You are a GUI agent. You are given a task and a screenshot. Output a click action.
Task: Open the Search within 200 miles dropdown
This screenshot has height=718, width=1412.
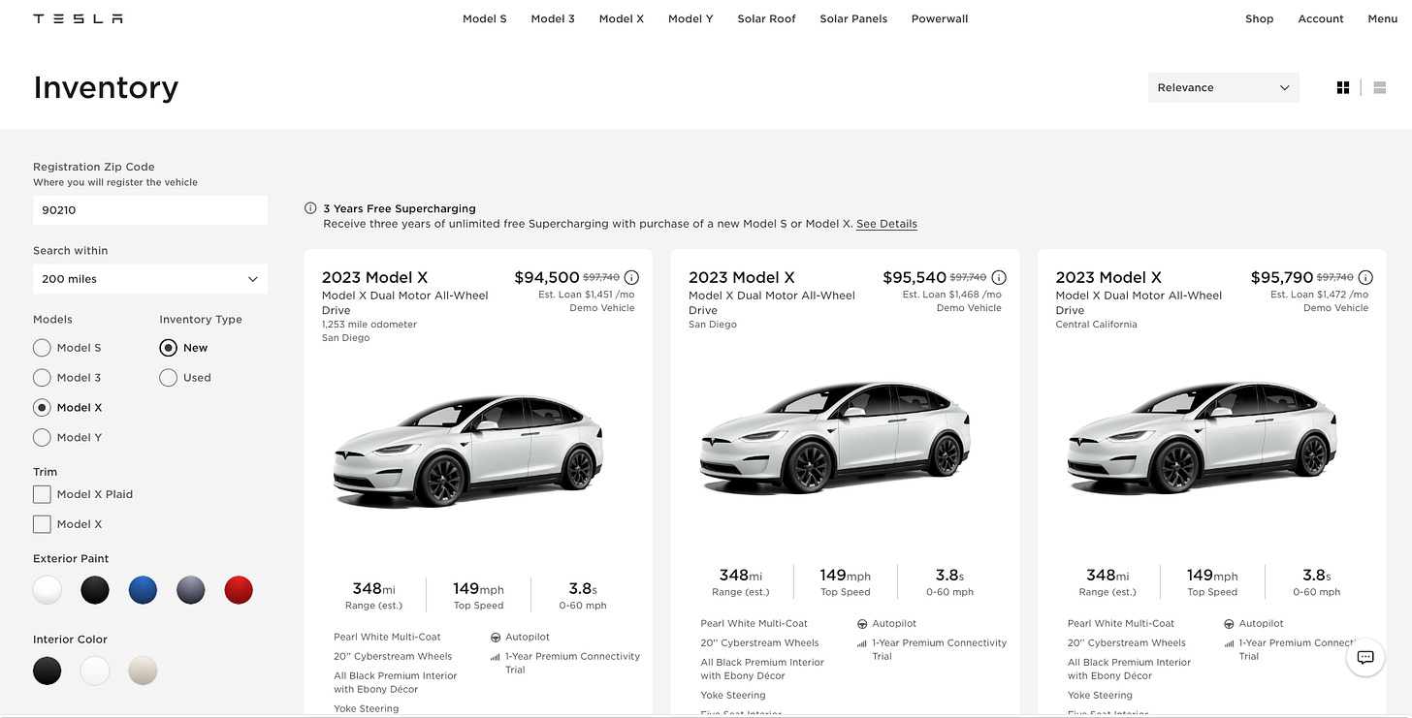[150, 279]
